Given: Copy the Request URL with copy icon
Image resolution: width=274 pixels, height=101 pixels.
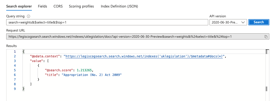Looking at the screenshot, I should 266,37.
